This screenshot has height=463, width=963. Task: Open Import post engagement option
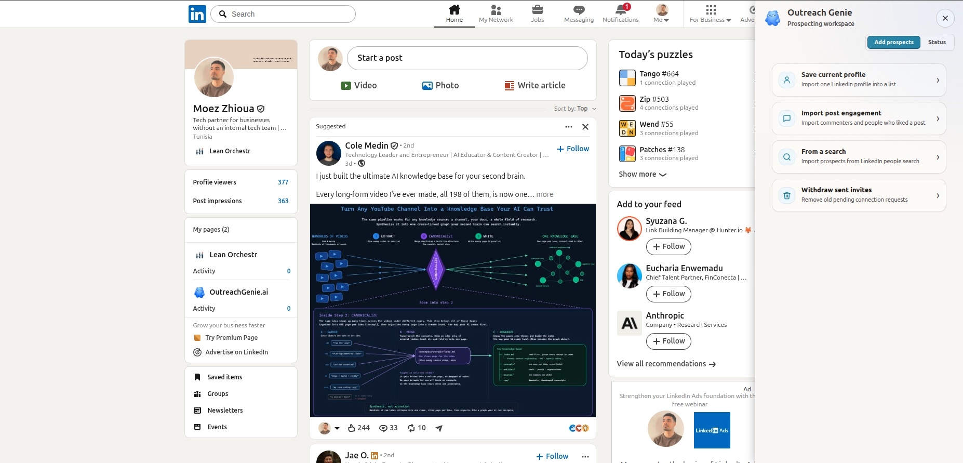pos(859,118)
